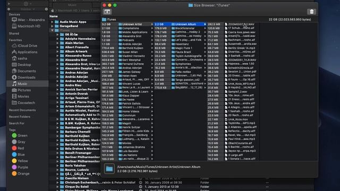The image size is (340, 191).
Task: Open Applications in sidebar Favorites
Action: pos(24,52)
